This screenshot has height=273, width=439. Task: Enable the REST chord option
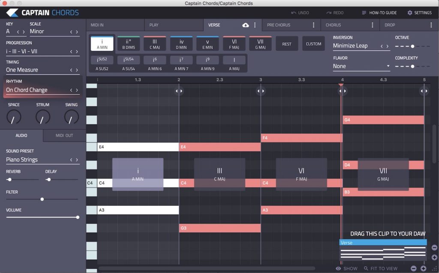click(287, 43)
